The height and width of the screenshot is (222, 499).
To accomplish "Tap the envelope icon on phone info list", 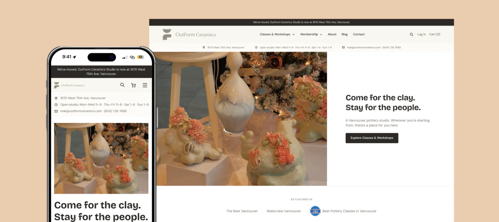I will [56, 111].
